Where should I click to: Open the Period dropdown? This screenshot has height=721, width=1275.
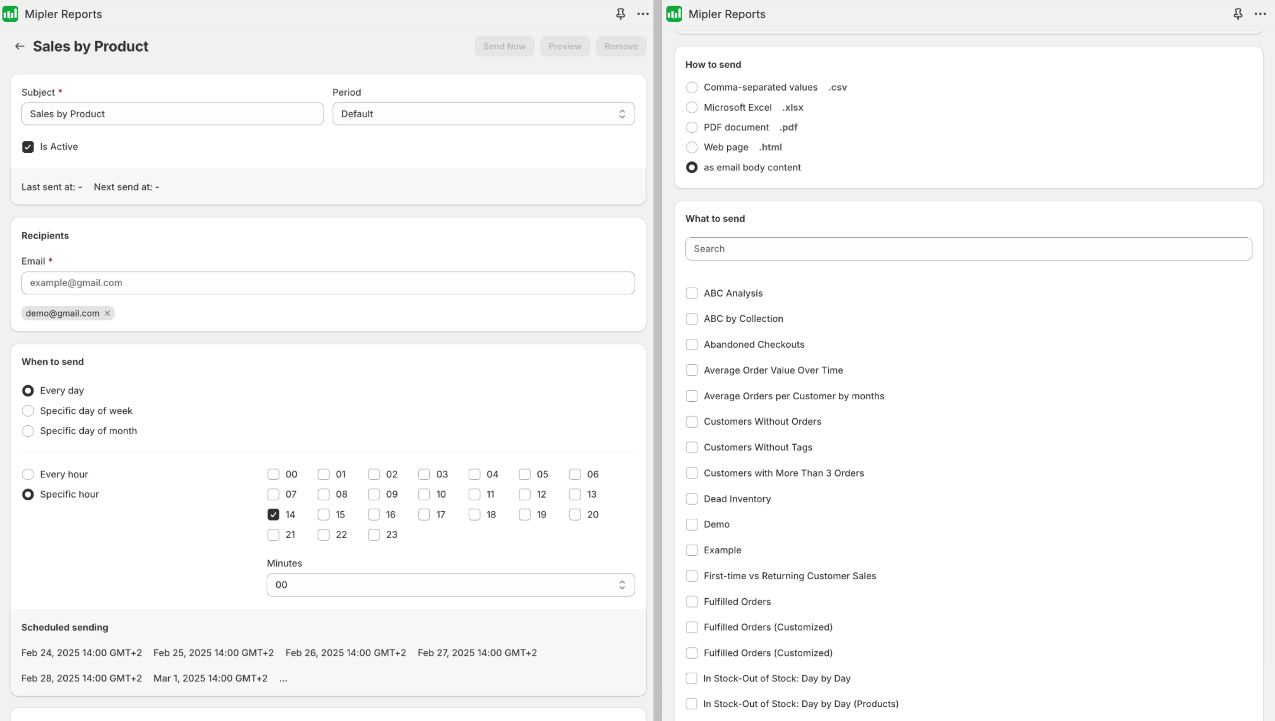click(x=483, y=114)
